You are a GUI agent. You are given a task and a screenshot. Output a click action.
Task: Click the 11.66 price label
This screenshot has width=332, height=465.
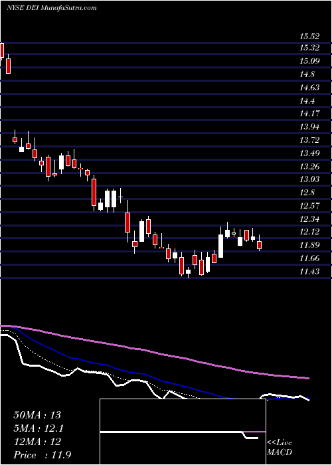point(309,258)
